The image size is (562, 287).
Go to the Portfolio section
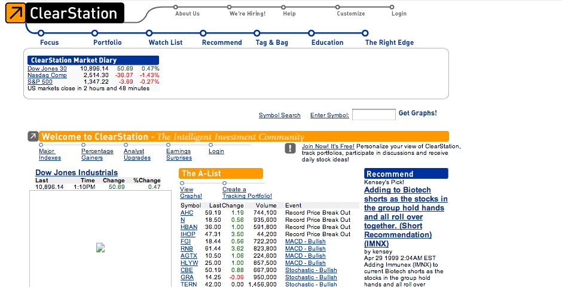coord(108,42)
